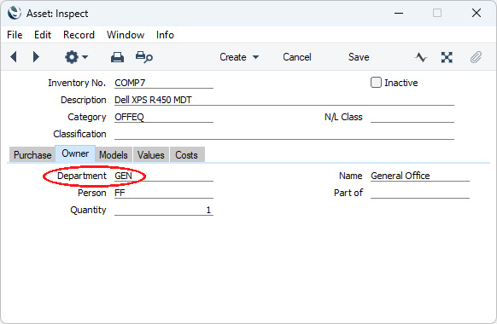Click the Save button
497x324 pixels.
tap(359, 57)
